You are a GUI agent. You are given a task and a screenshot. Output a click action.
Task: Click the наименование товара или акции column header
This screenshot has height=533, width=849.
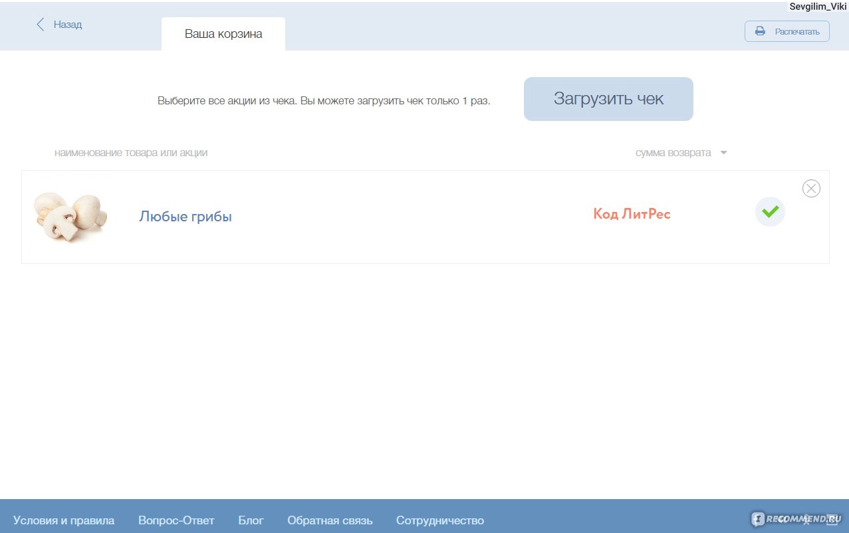[131, 153]
